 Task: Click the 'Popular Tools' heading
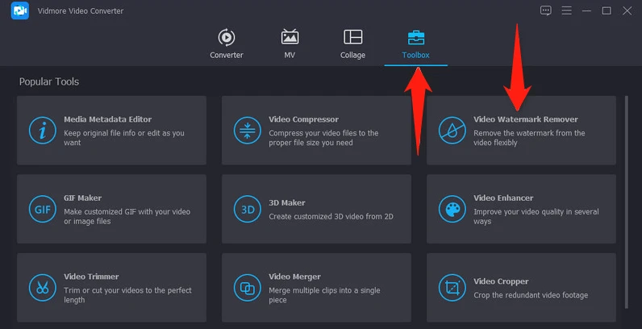(49, 81)
